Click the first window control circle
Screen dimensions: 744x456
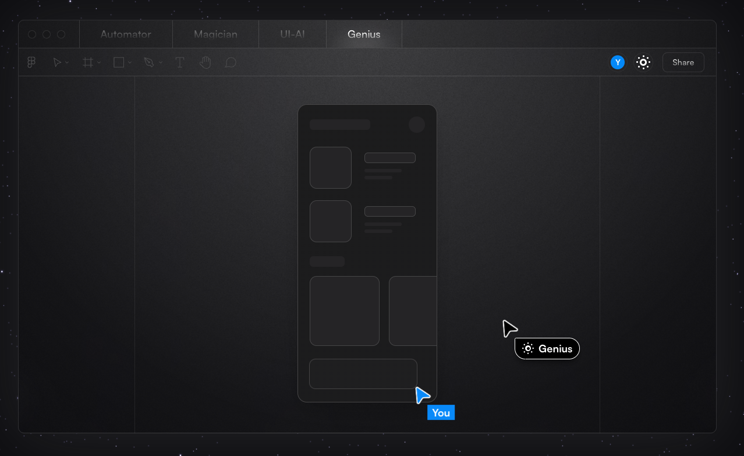tap(32, 34)
